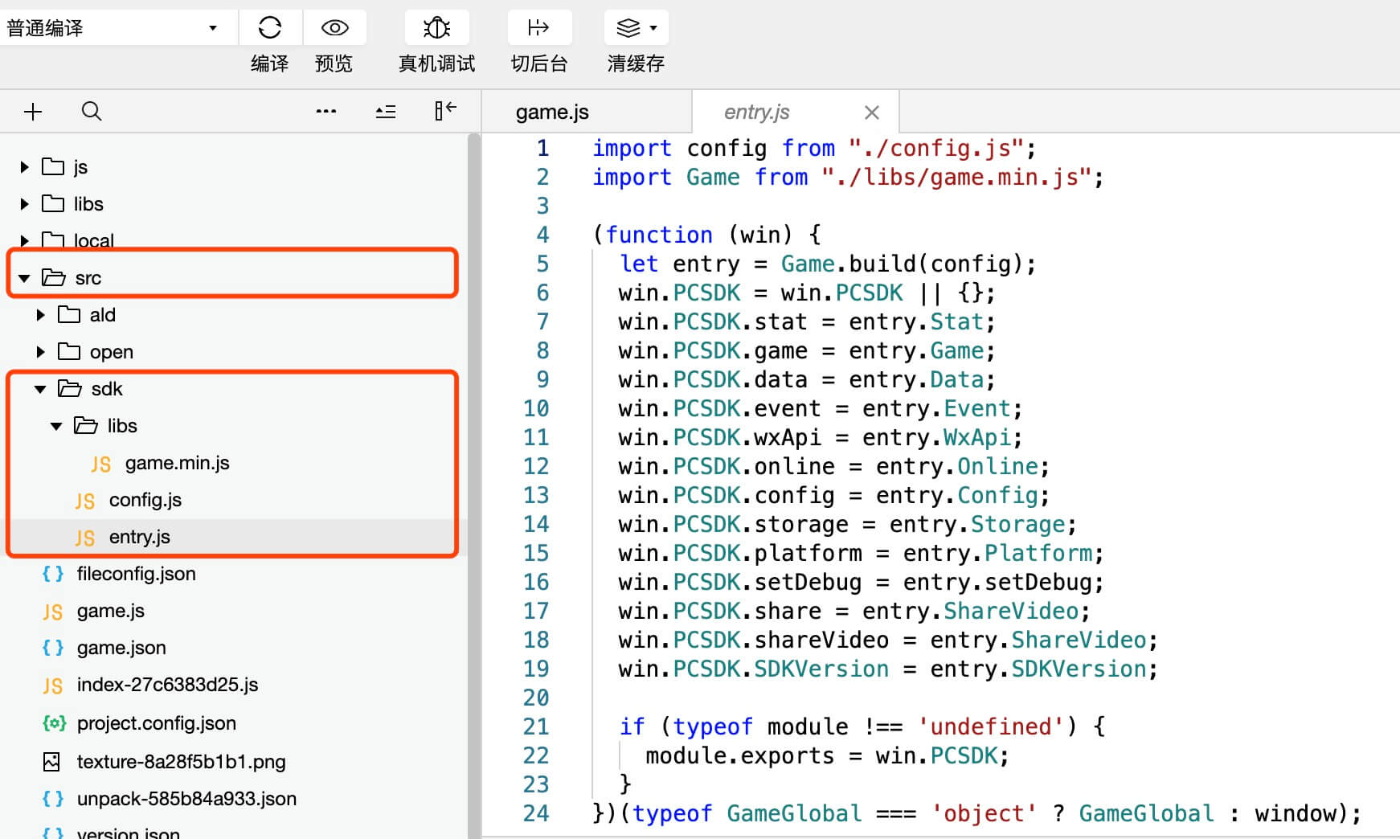Image resolution: width=1400 pixels, height=839 pixels.
Task: Click the 清缓存 label button
Action: click(x=636, y=63)
